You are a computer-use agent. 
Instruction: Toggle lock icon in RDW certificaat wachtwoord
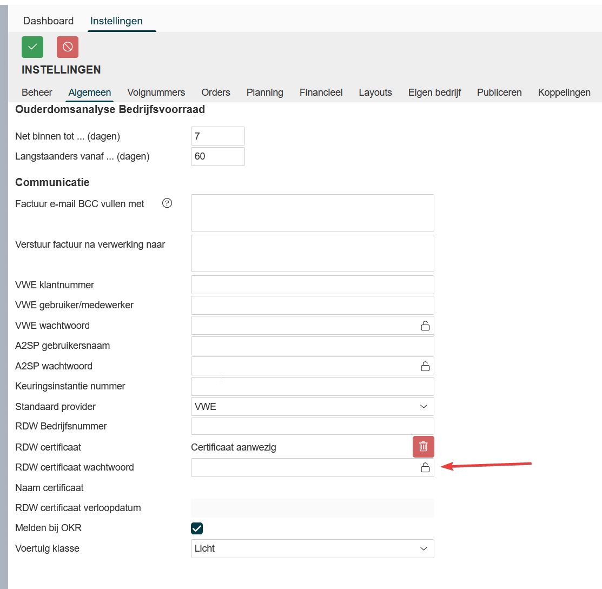[x=425, y=468]
